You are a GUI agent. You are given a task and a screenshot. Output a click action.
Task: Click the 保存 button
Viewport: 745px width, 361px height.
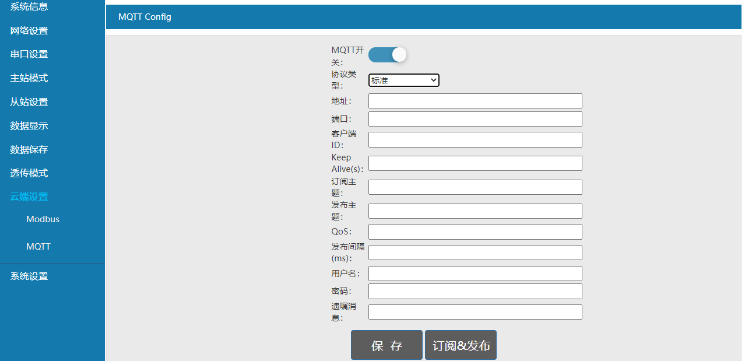386,345
